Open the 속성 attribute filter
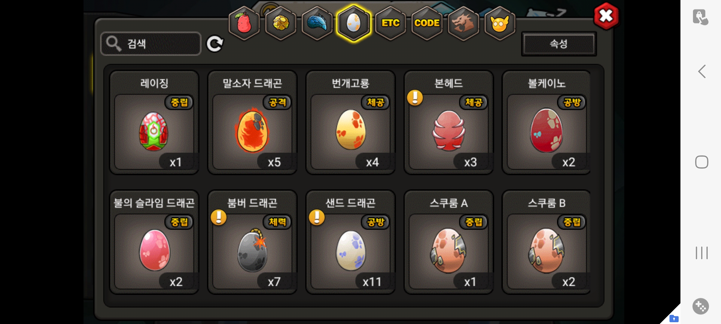Image resolution: width=721 pixels, height=324 pixels. tap(559, 44)
